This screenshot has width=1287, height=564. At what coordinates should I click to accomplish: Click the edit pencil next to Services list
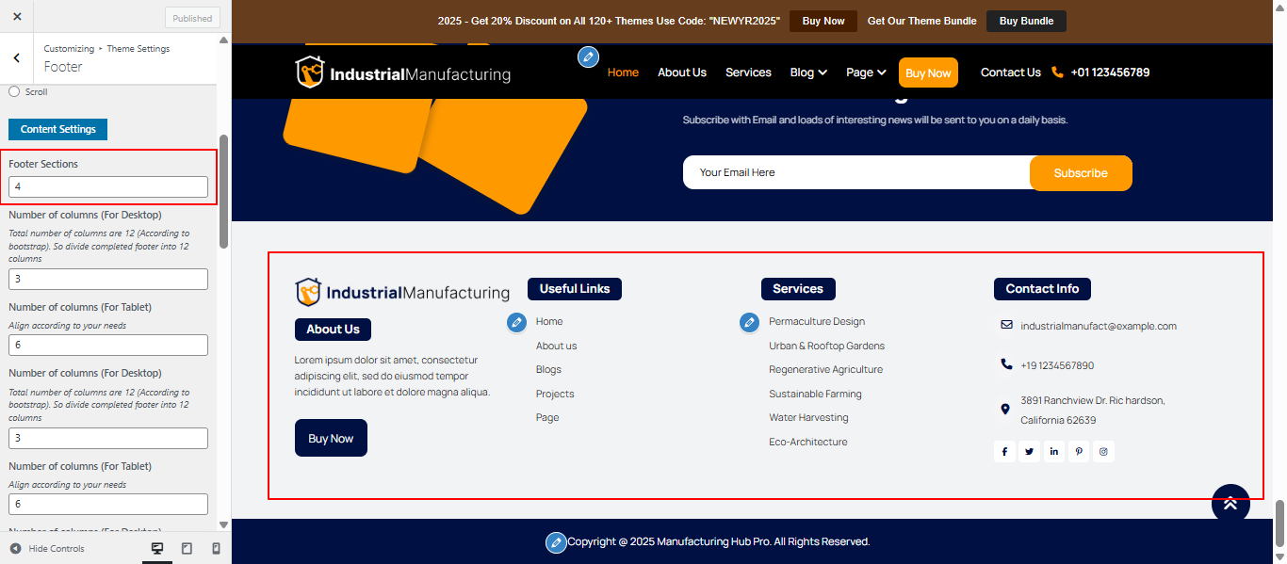(x=749, y=323)
